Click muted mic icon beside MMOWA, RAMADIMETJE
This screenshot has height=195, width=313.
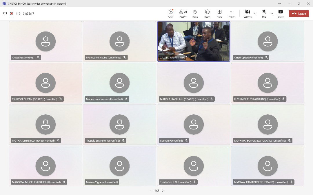pyautogui.click(x=292, y=182)
